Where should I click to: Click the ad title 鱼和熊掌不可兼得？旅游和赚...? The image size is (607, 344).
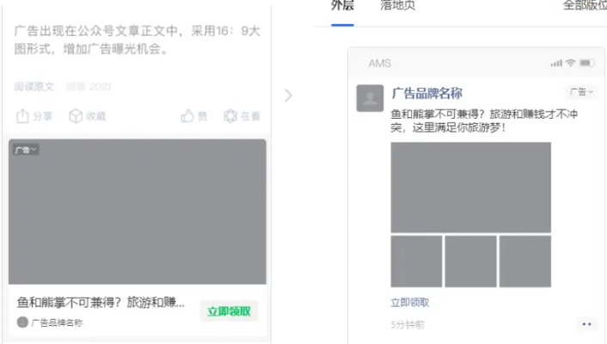101,302
